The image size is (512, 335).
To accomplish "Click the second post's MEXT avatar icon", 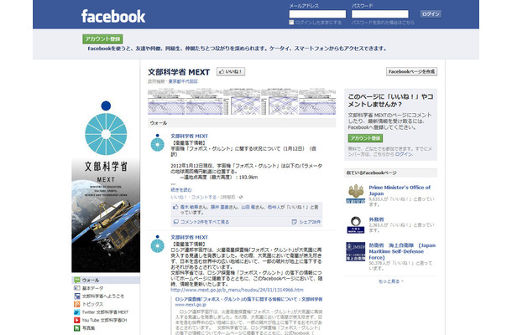I will [x=158, y=244].
